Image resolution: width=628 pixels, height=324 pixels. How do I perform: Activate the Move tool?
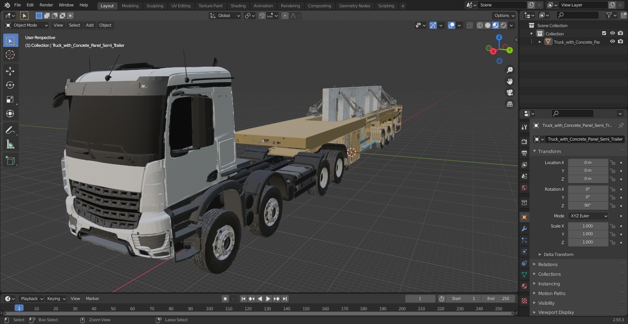coord(10,71)
